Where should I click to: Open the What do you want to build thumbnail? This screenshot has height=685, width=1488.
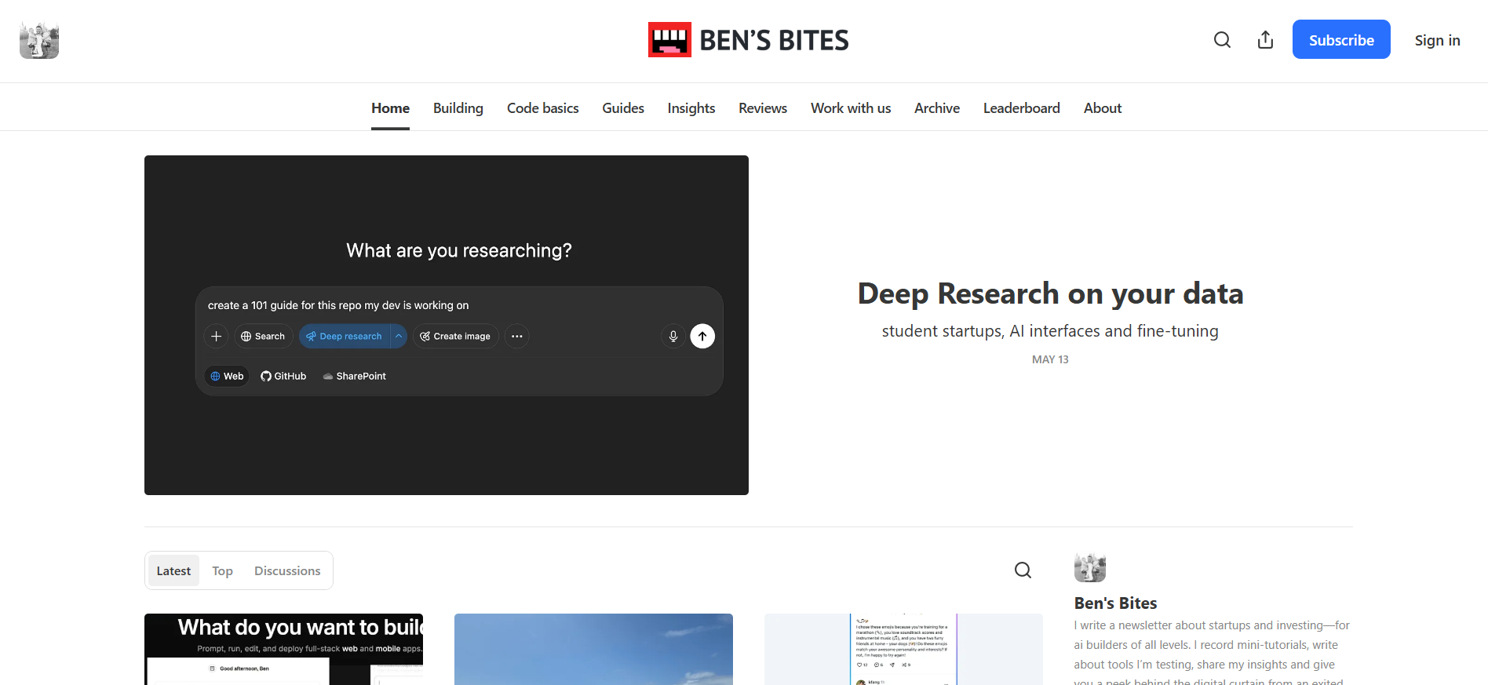pyautogui.click(x=283, y=649)
